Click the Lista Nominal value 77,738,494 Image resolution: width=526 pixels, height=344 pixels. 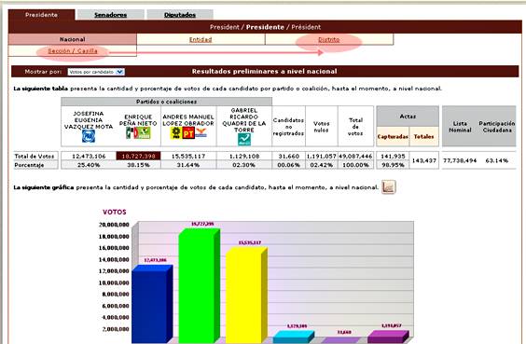pyautogui.click(x=460, y=160)
